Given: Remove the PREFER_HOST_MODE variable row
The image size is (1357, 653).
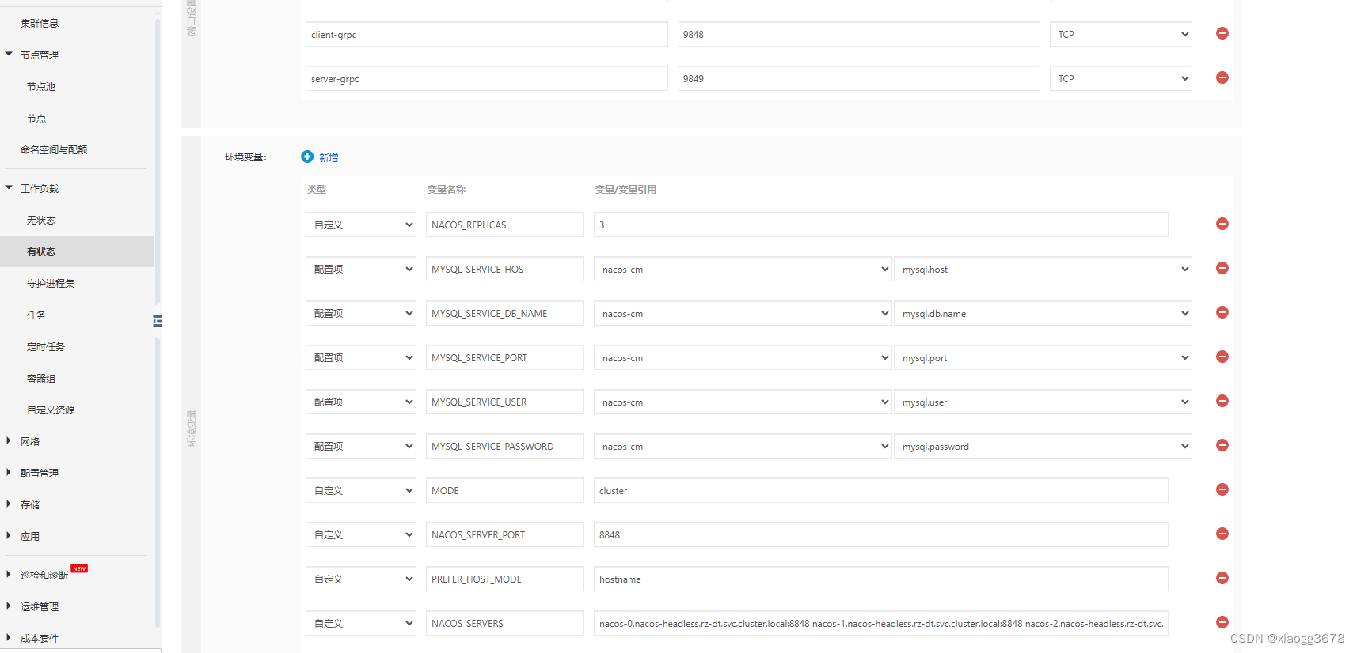Looking at the screenshot, I should (1222, 578).
